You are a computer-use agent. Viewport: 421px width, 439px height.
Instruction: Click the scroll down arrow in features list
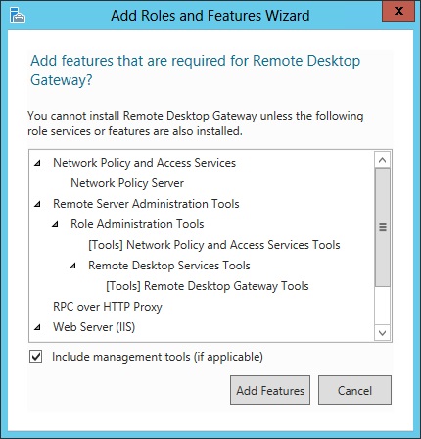point(383,333)
